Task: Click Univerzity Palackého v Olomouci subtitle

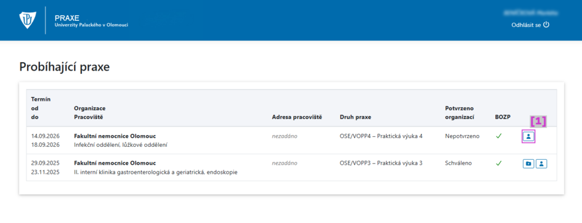Action: (91, 25)
